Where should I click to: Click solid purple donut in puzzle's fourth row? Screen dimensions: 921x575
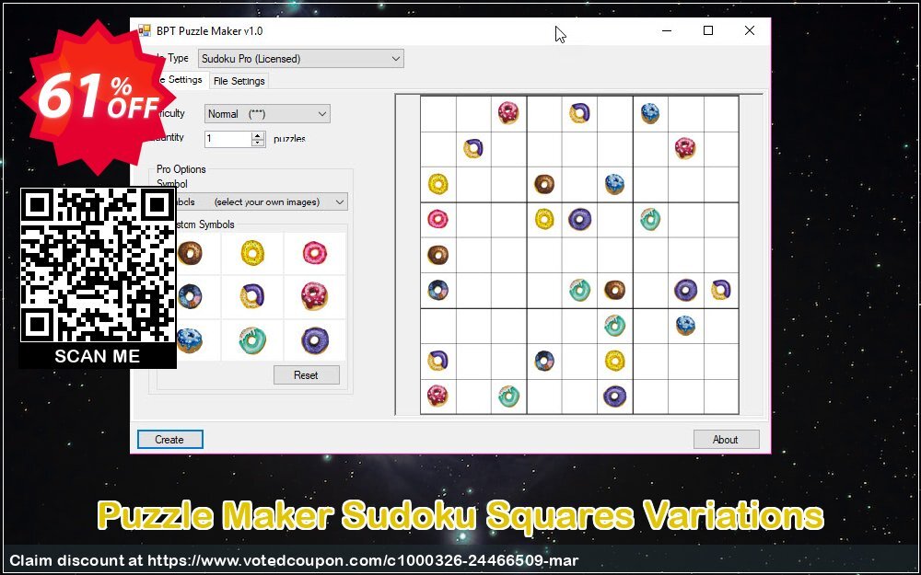579,220
